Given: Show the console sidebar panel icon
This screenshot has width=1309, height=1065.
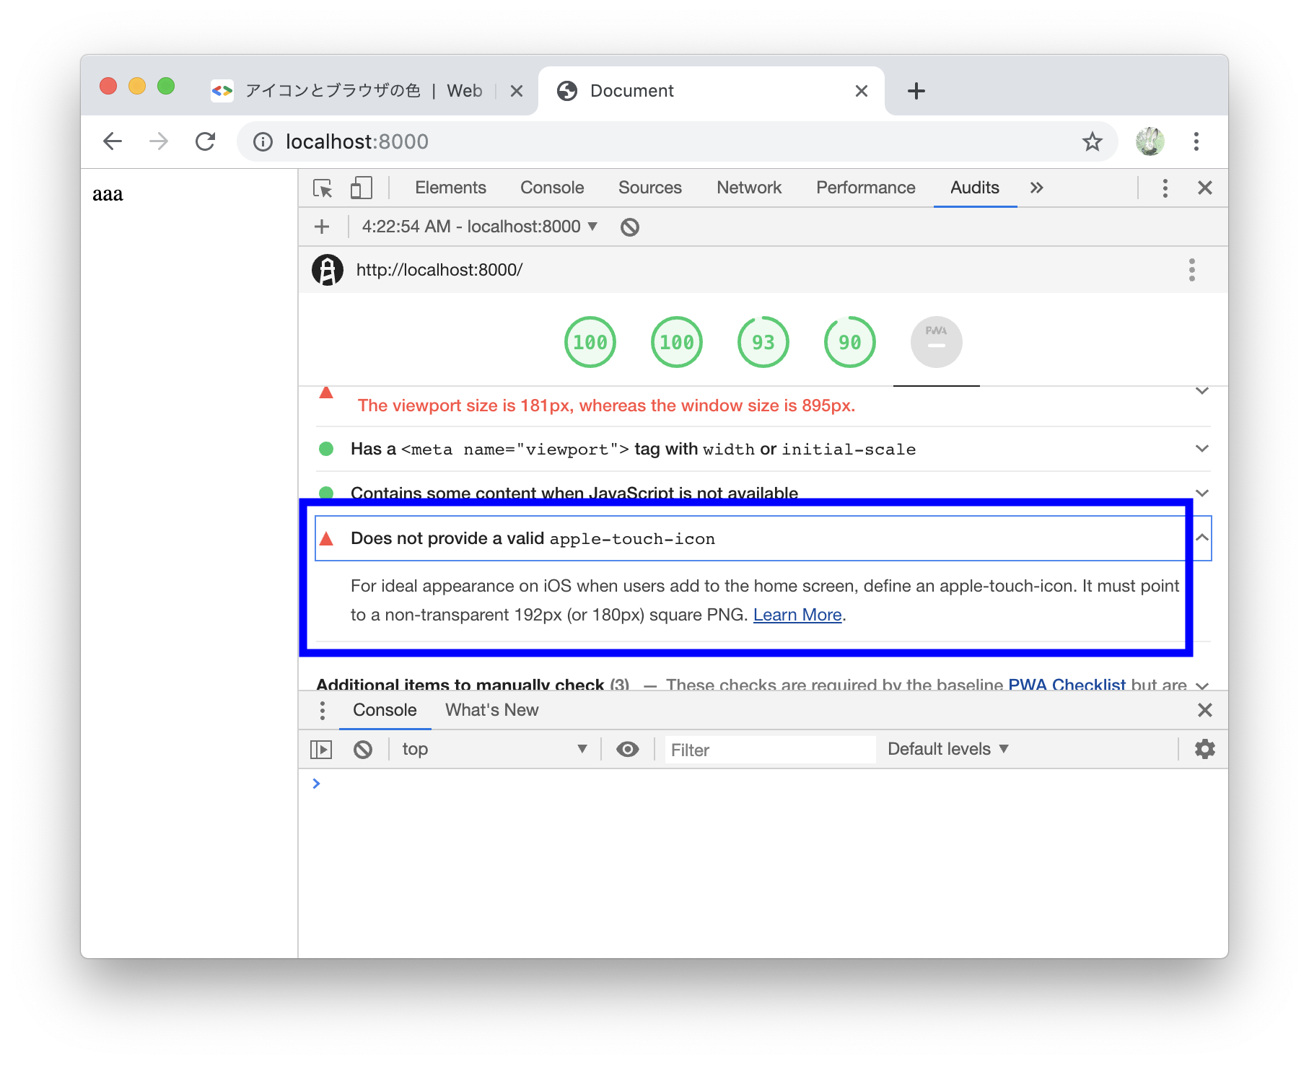Looking at the screenshot, I should [322, 749].
